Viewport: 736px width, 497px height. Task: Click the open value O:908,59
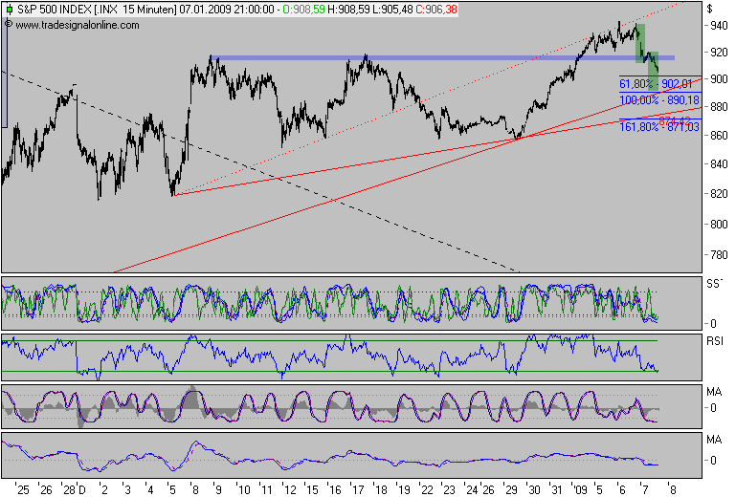click(x=303, y=10)
